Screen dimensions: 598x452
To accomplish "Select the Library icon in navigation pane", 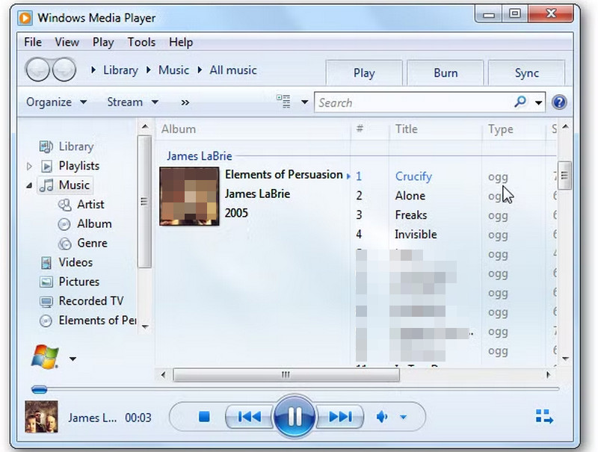I will pos(46,146).
